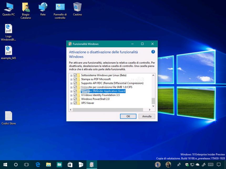This screenshot has width=226, height=169.
Task: Select the example_045 PDF file
Action: (8, 53)
